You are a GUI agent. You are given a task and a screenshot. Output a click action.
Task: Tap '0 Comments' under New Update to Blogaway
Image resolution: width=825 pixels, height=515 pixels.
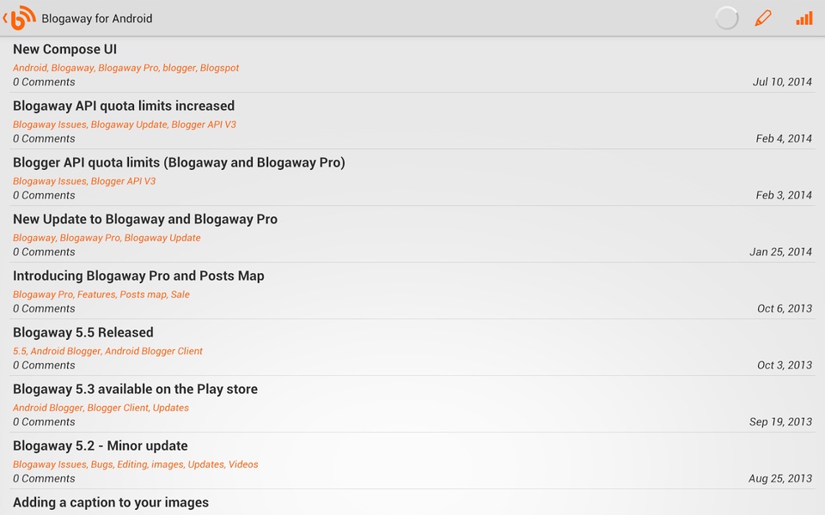[44, 252]
